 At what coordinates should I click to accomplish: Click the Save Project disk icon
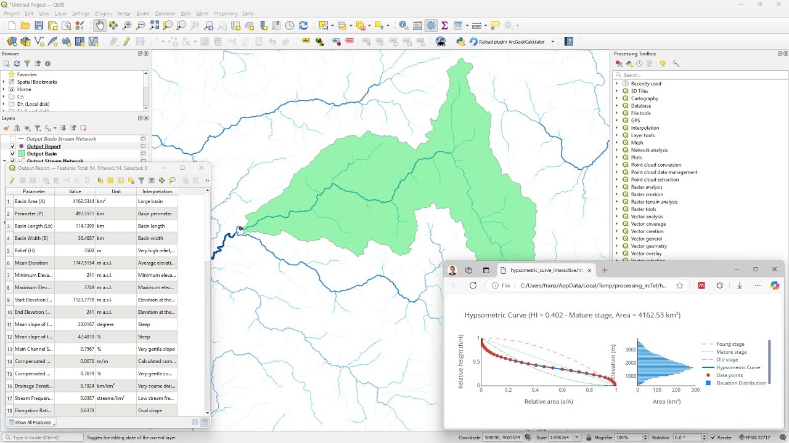coord(39,25)
